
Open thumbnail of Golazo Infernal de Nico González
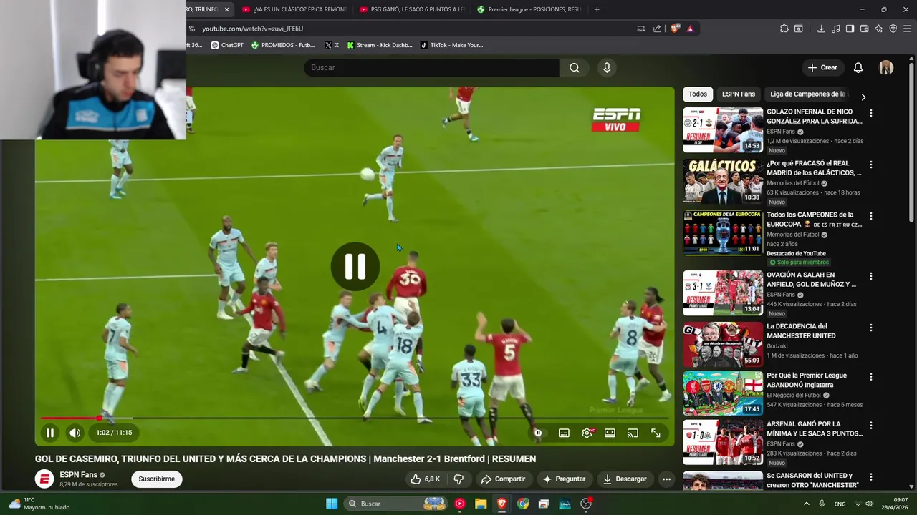[723, 130]
